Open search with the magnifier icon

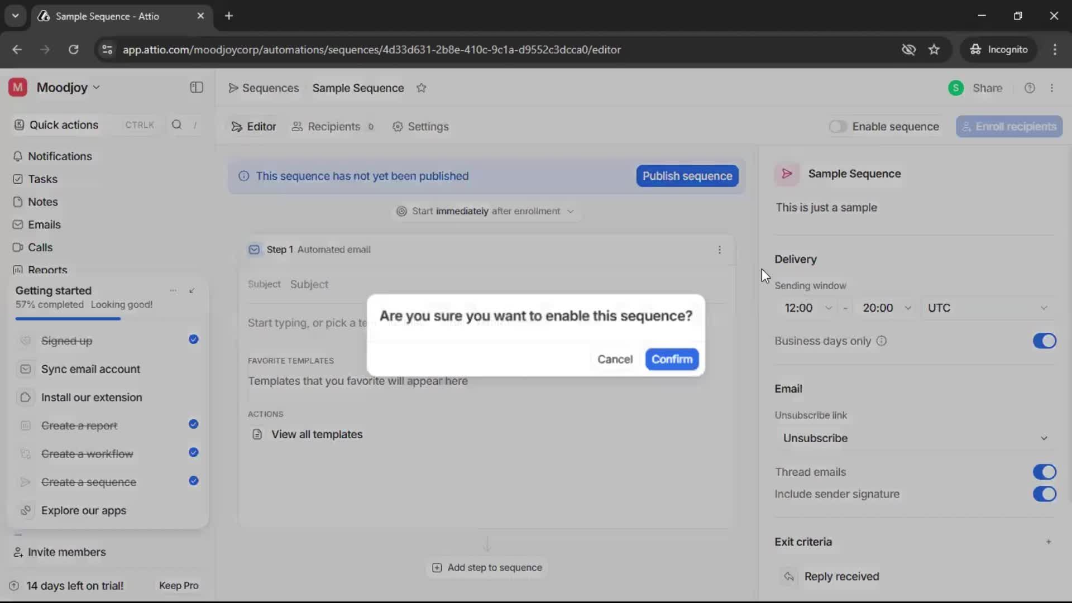click(176, 125)
